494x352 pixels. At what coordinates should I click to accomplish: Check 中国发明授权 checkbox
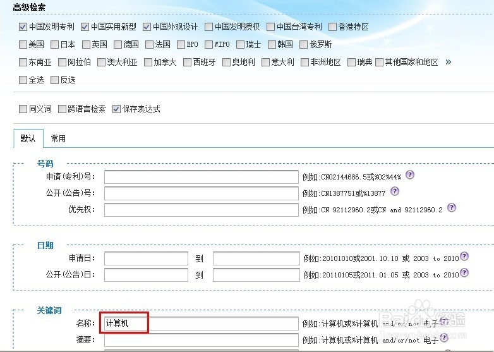[208, 27]
